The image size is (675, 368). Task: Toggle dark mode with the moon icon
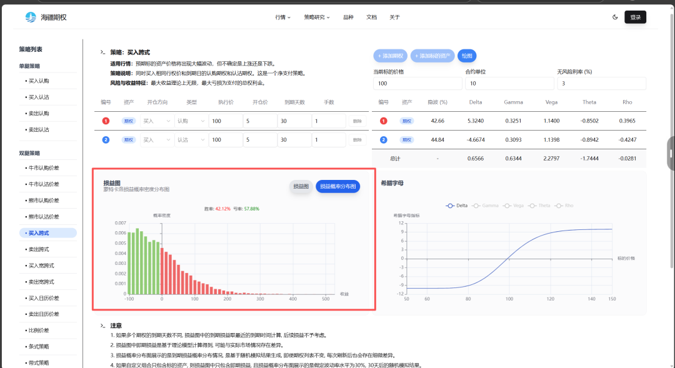pos(615,17)
